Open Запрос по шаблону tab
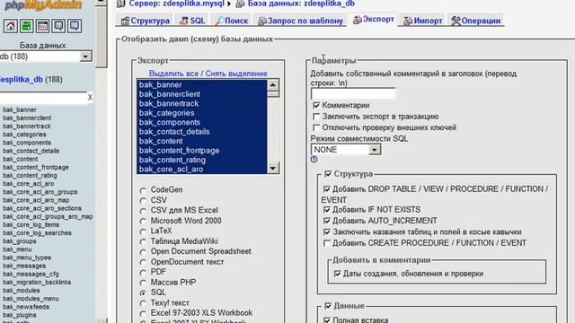 (x=301, y=21)
